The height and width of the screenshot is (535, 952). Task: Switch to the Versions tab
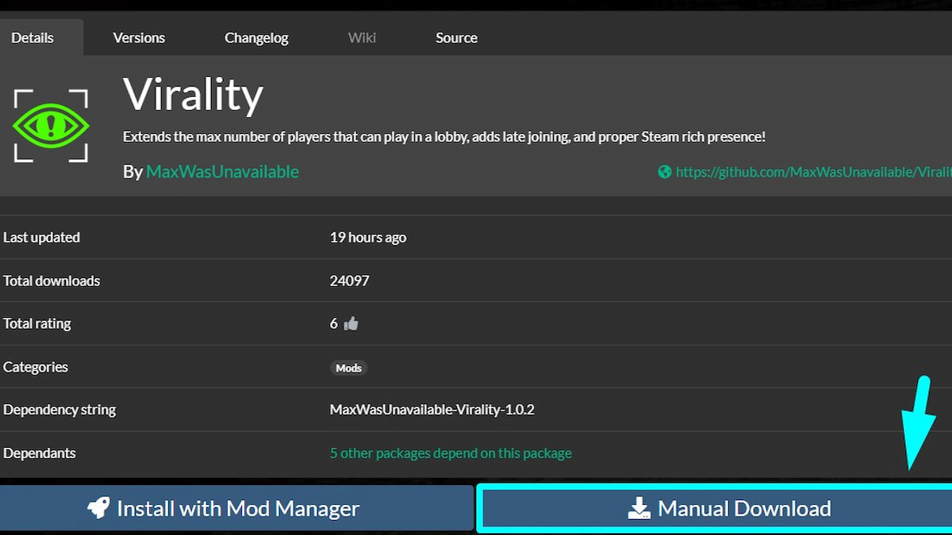(139, 37)
